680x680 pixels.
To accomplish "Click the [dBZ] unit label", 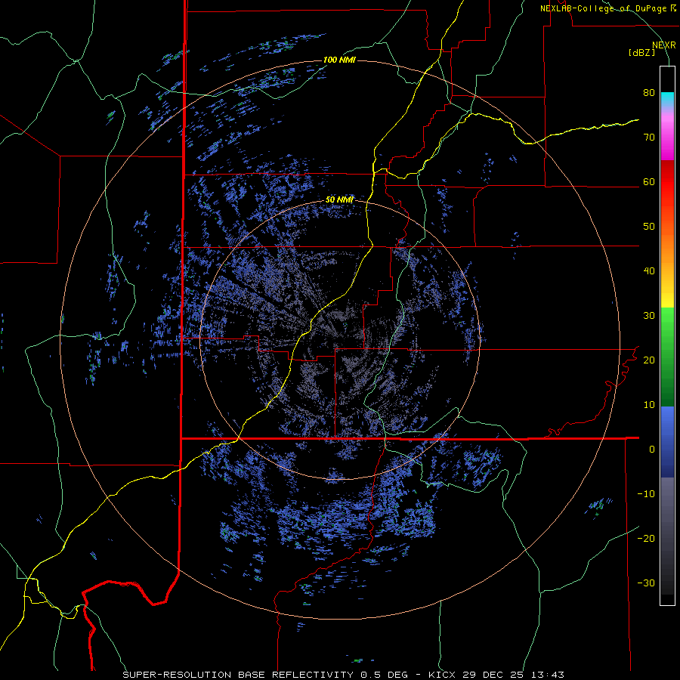I will pyautogui.click(x=641, y=52).
